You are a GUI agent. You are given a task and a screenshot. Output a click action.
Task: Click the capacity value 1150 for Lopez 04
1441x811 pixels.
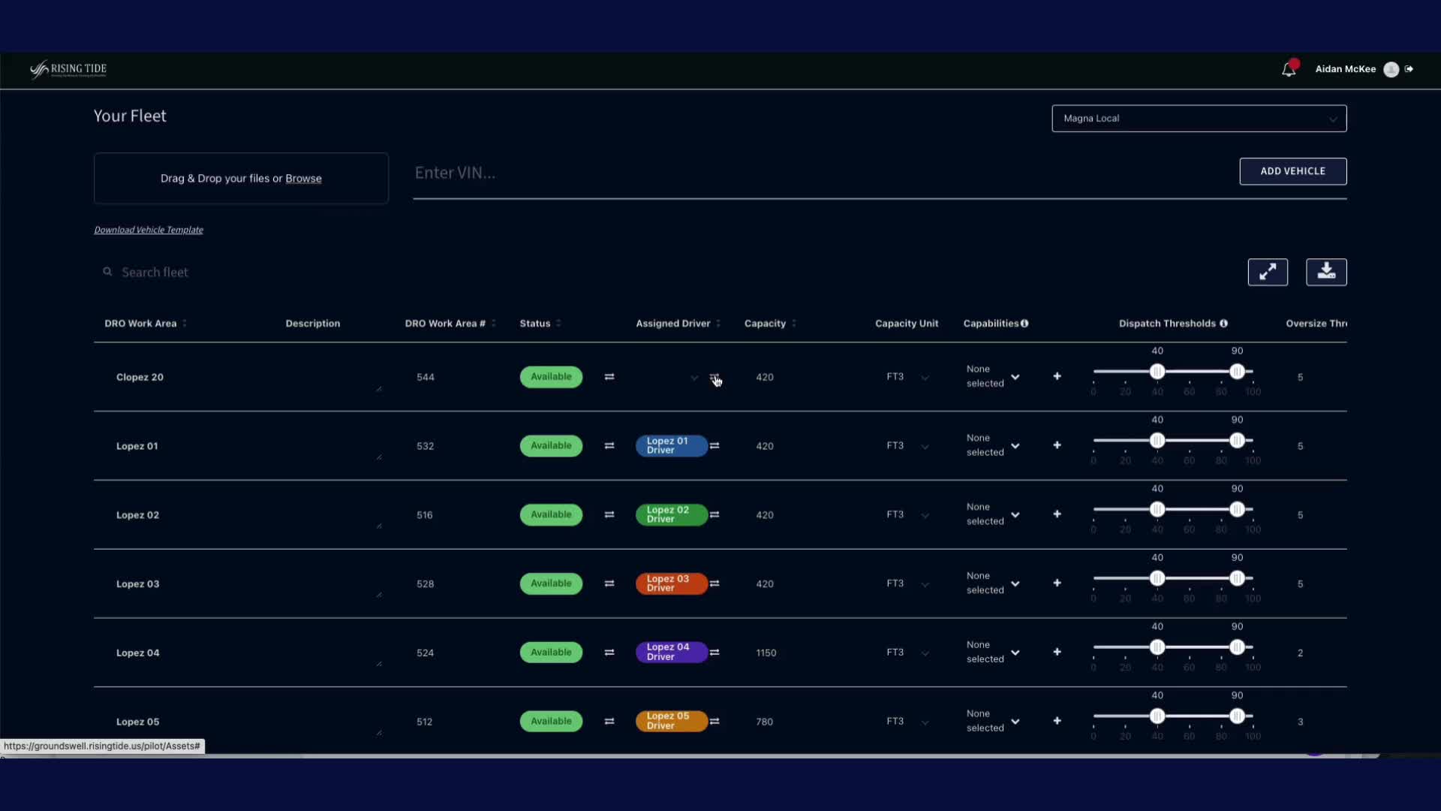point(766,653)
